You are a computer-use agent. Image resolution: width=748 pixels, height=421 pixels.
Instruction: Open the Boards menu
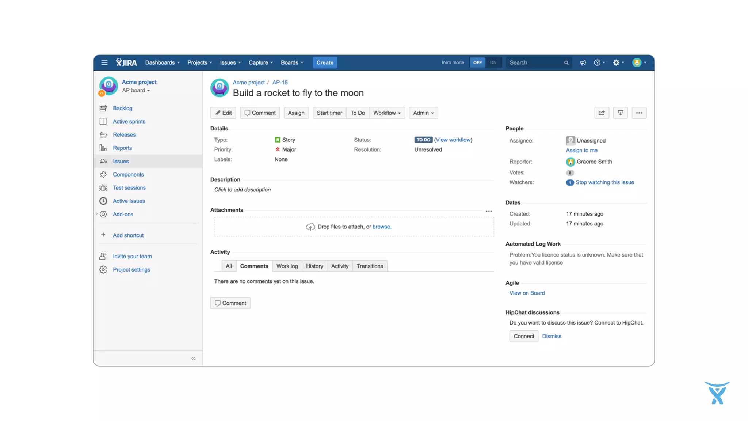coord(292,63)
